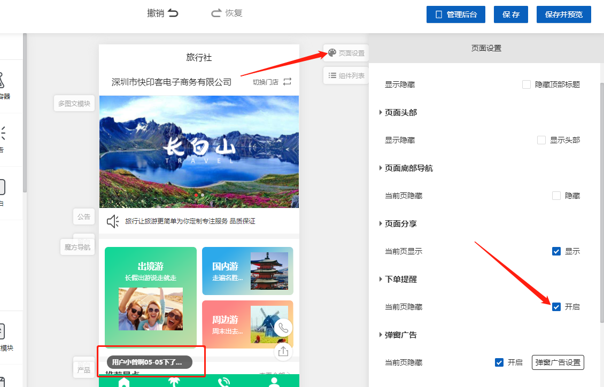
Task: Tap the home icon in bottom navigation
Action: coord(124,382)
